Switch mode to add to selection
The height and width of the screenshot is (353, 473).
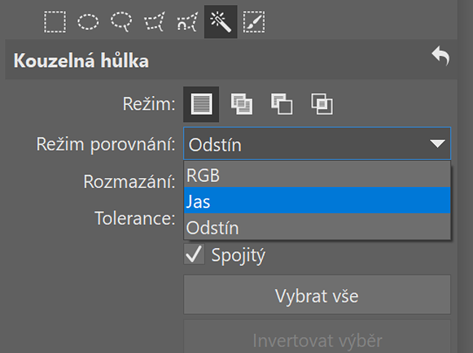point(242,104)
